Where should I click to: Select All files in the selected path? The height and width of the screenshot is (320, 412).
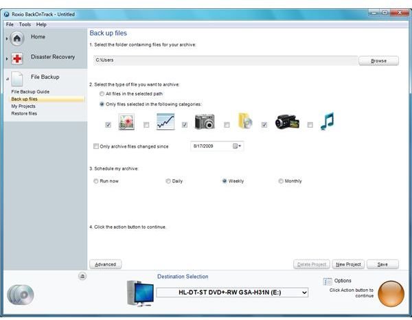[102, 94]
